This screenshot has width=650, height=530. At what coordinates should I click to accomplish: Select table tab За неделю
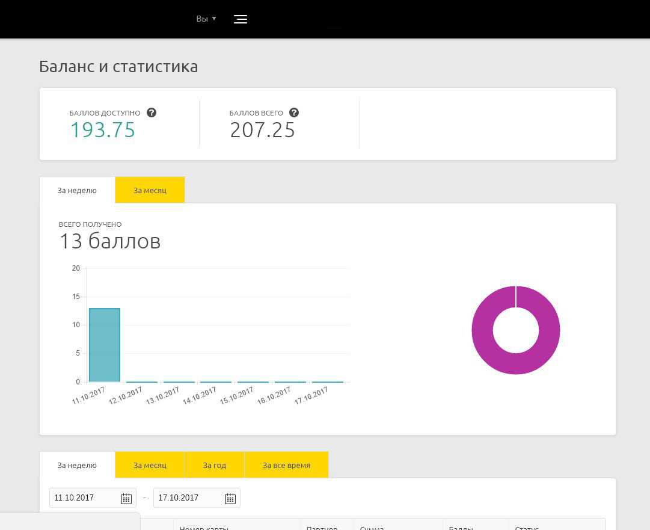click(77, 465)
